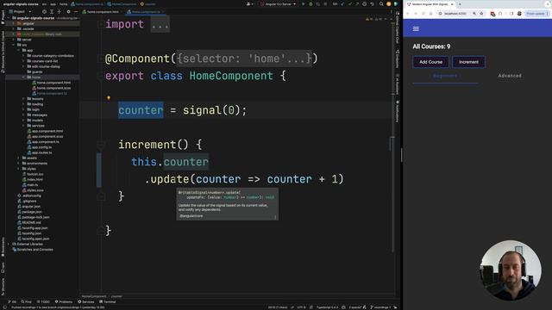Hide the Project panel with minus icon

coord(75,11)
